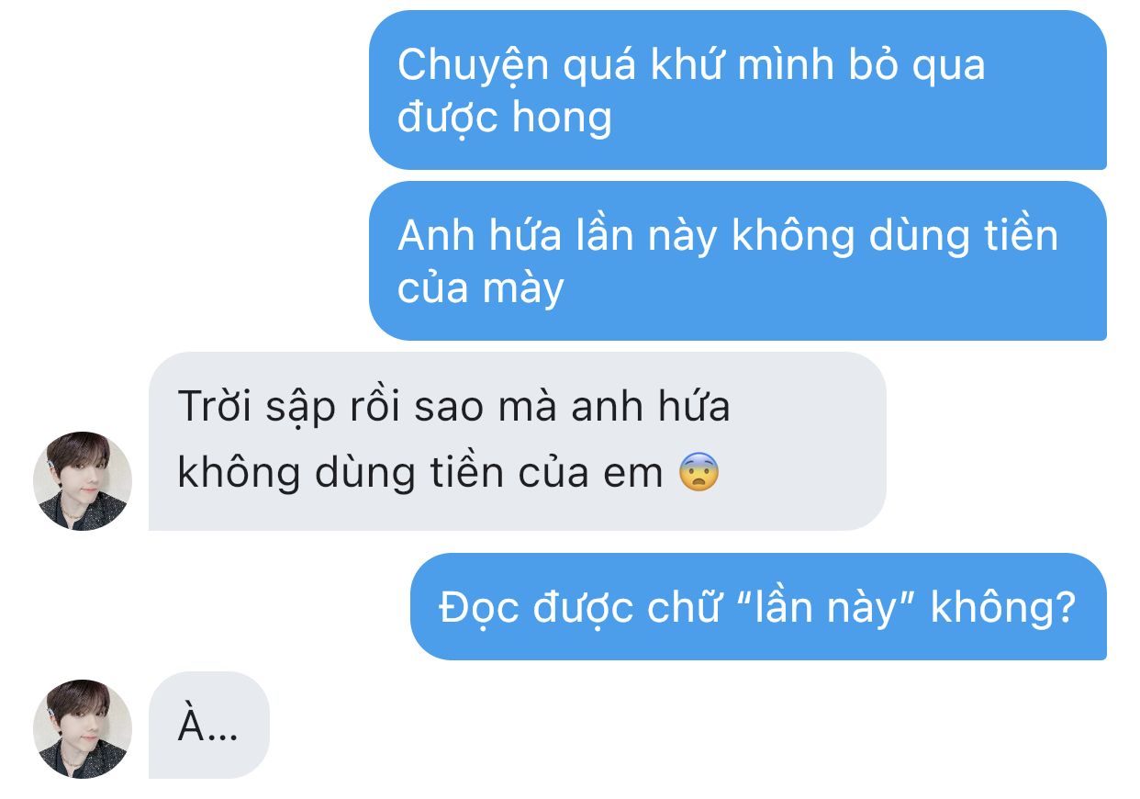Select the "Đọc được chữ" blue bubble

(758, 606)
